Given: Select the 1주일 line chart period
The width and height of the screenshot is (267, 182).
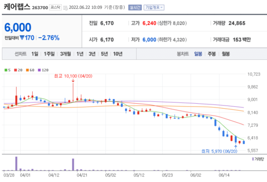Looking at the screenshot, I should pyautogui.click(x=49, y=54).
